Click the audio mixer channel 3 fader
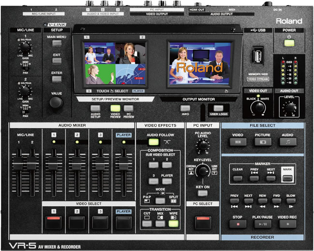This screenshot has width=314, height=251. pos(100,163)
